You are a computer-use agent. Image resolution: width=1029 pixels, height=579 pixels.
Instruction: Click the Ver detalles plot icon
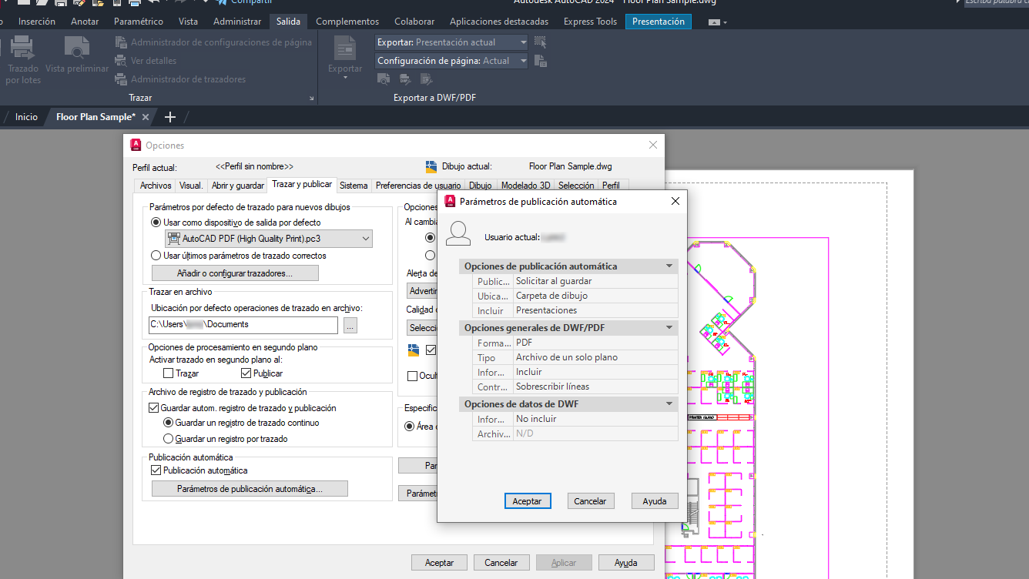click(x=120, y=61)
